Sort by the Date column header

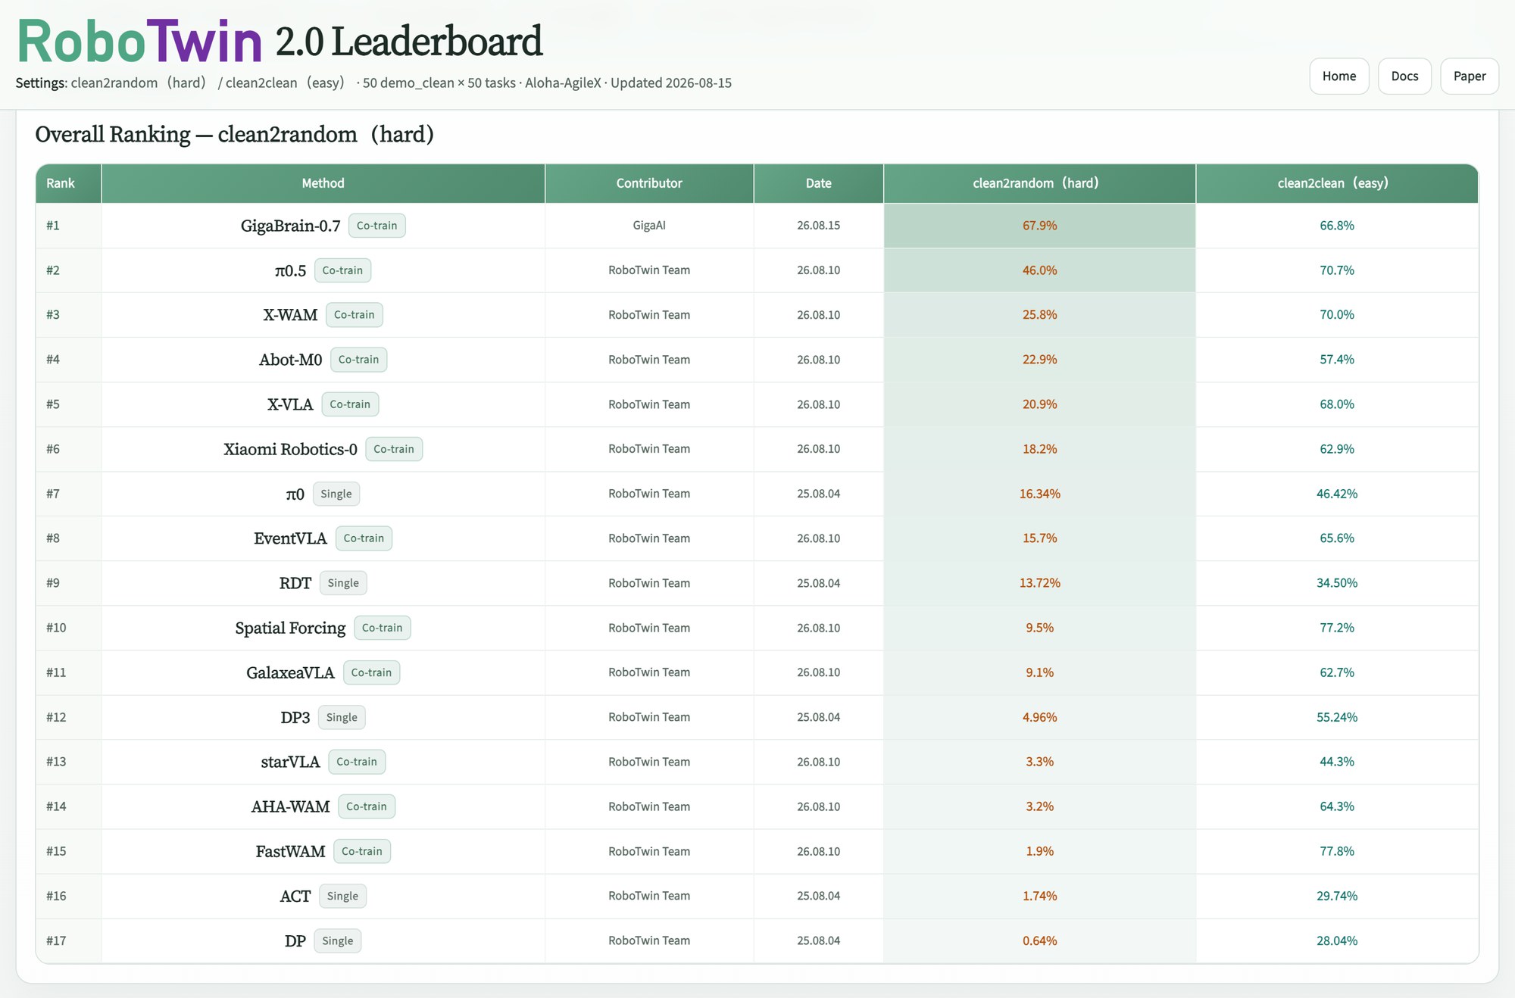(x=818, y=183)
